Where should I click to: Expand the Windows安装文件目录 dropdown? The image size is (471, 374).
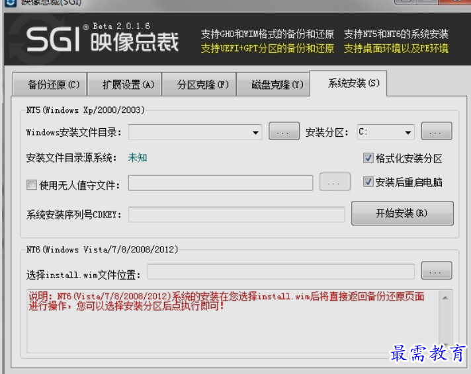[x=255, y=132]
